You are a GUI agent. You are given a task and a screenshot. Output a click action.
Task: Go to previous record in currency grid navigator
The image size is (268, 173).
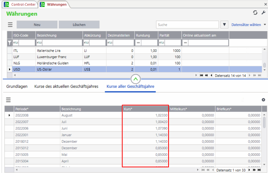tap(211, 75)
